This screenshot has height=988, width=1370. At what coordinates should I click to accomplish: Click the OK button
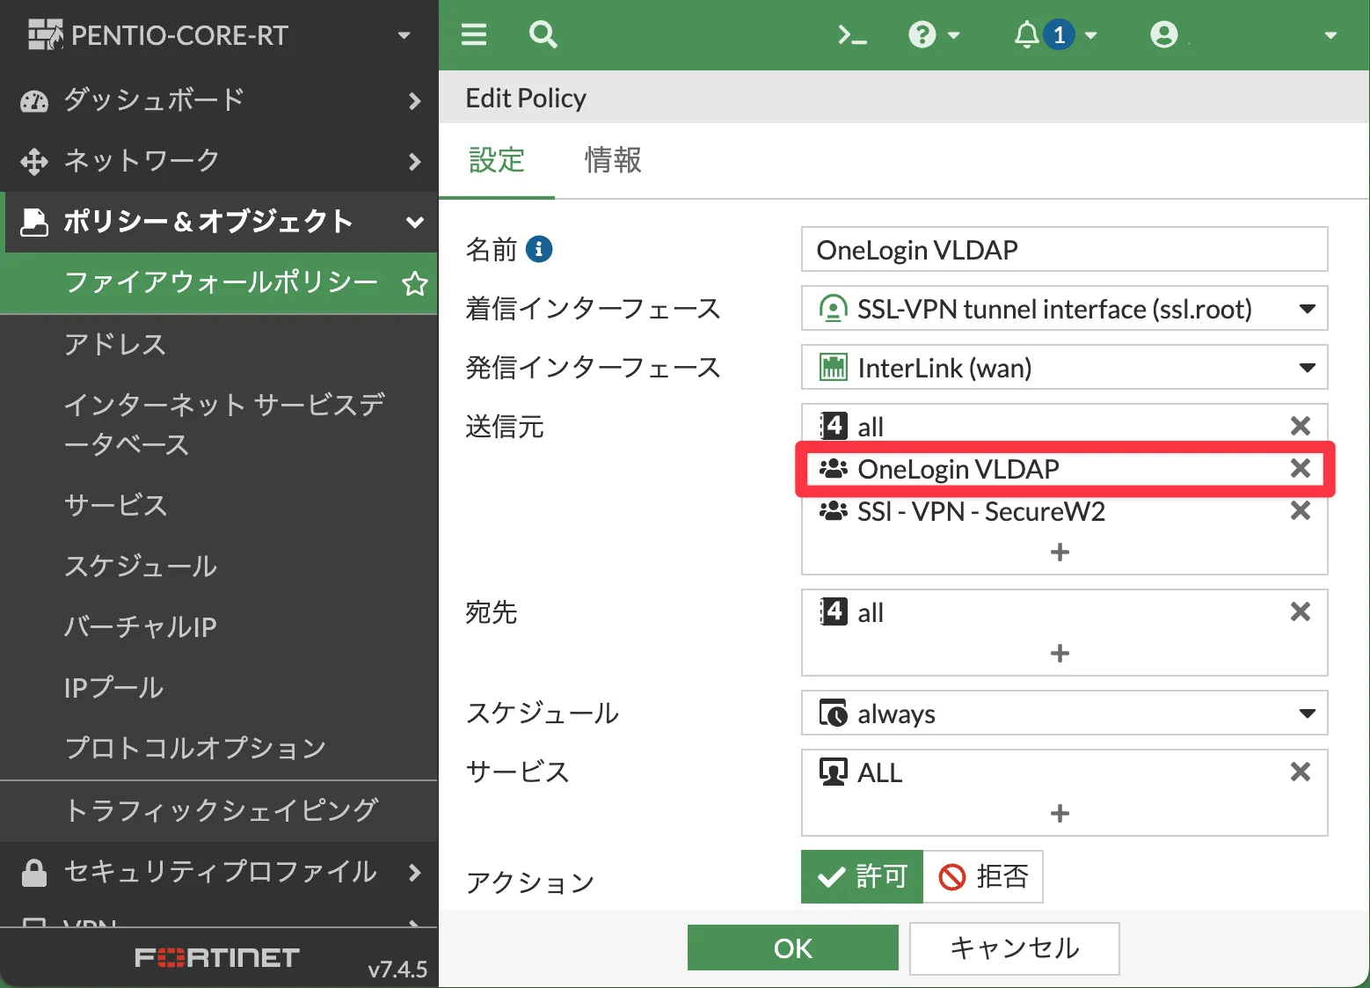point(792,948)
